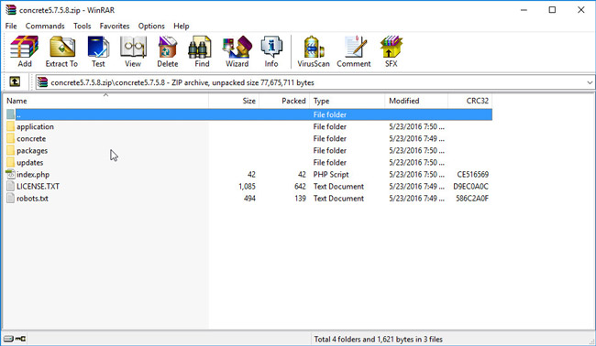Open the Commands menu
This screenshot has height=346, width=596.
pos(45,26)
